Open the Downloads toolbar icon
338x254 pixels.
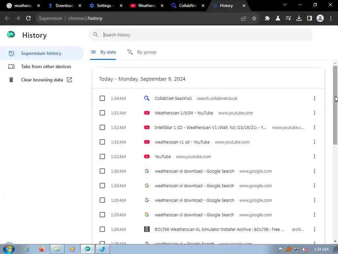click(299, 19)
